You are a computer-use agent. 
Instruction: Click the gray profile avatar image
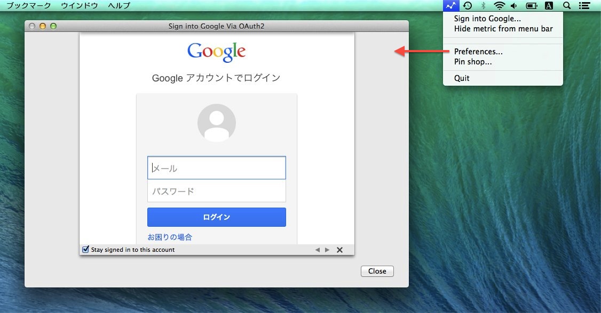(217, 123)
